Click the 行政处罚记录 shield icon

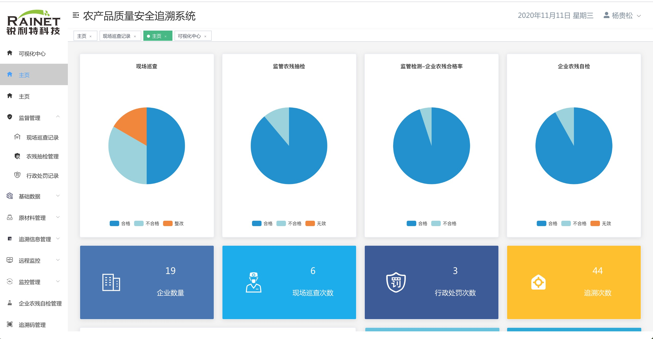point(17,175)
